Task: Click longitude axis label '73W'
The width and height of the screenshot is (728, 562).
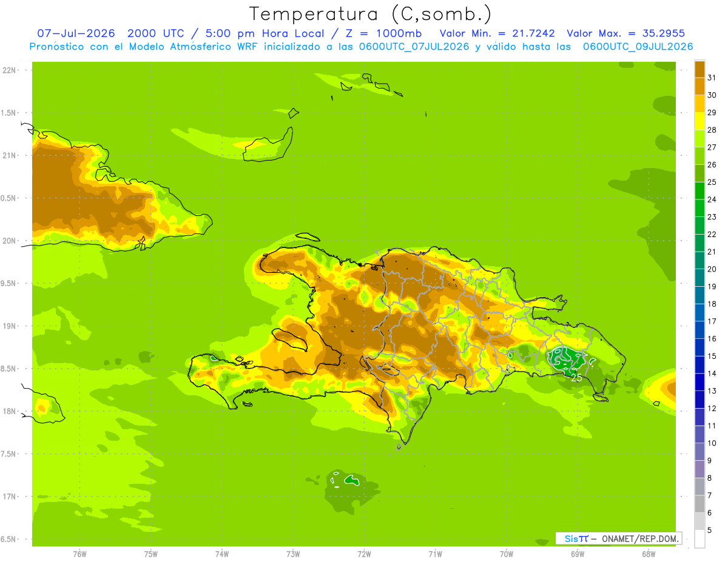Action: tap(293, 554)
